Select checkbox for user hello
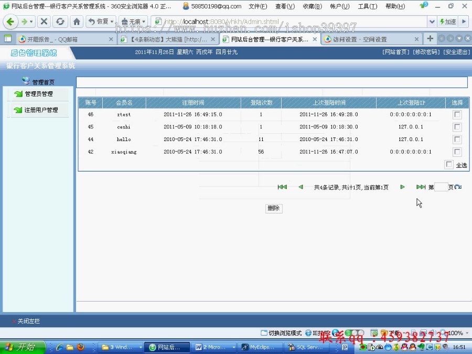The height and width of the screenshot is (354, 472). [457, 140]
